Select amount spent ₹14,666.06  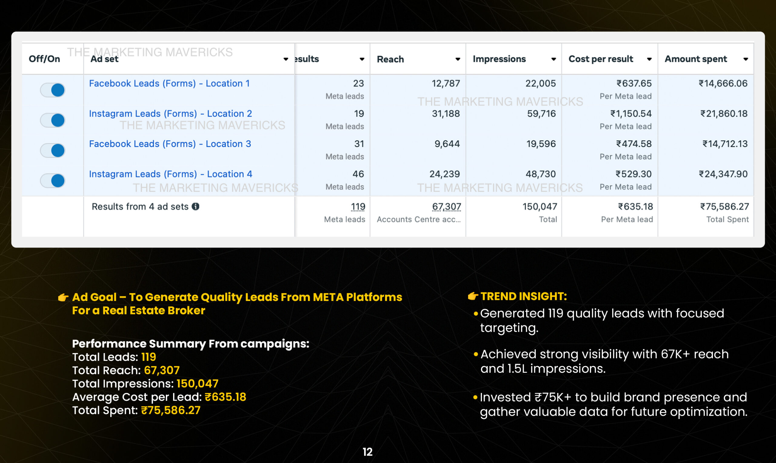[723, 84]
